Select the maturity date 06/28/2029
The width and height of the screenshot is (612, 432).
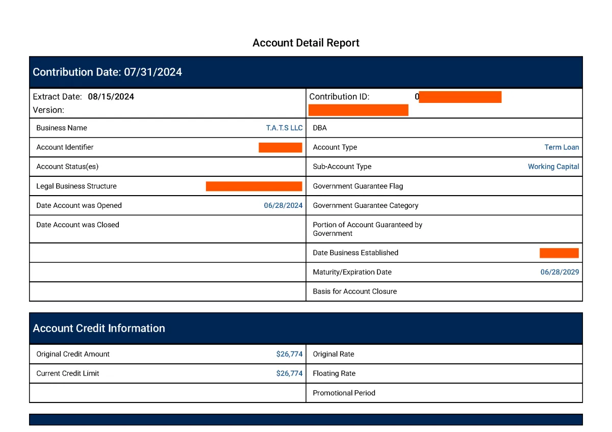(560, 272)
